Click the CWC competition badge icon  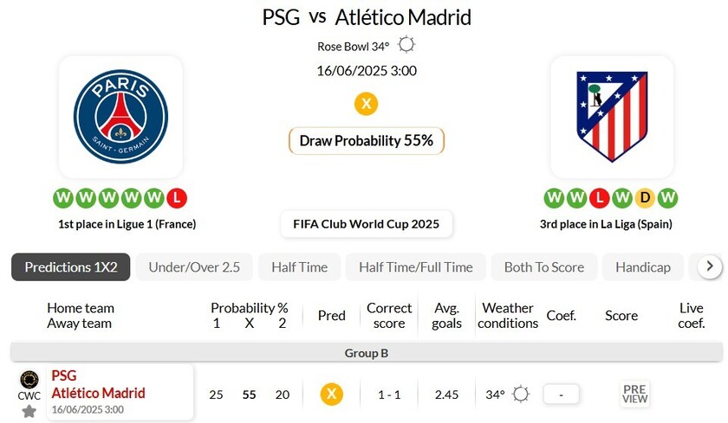pyautogui.click(x=29, y=380)
